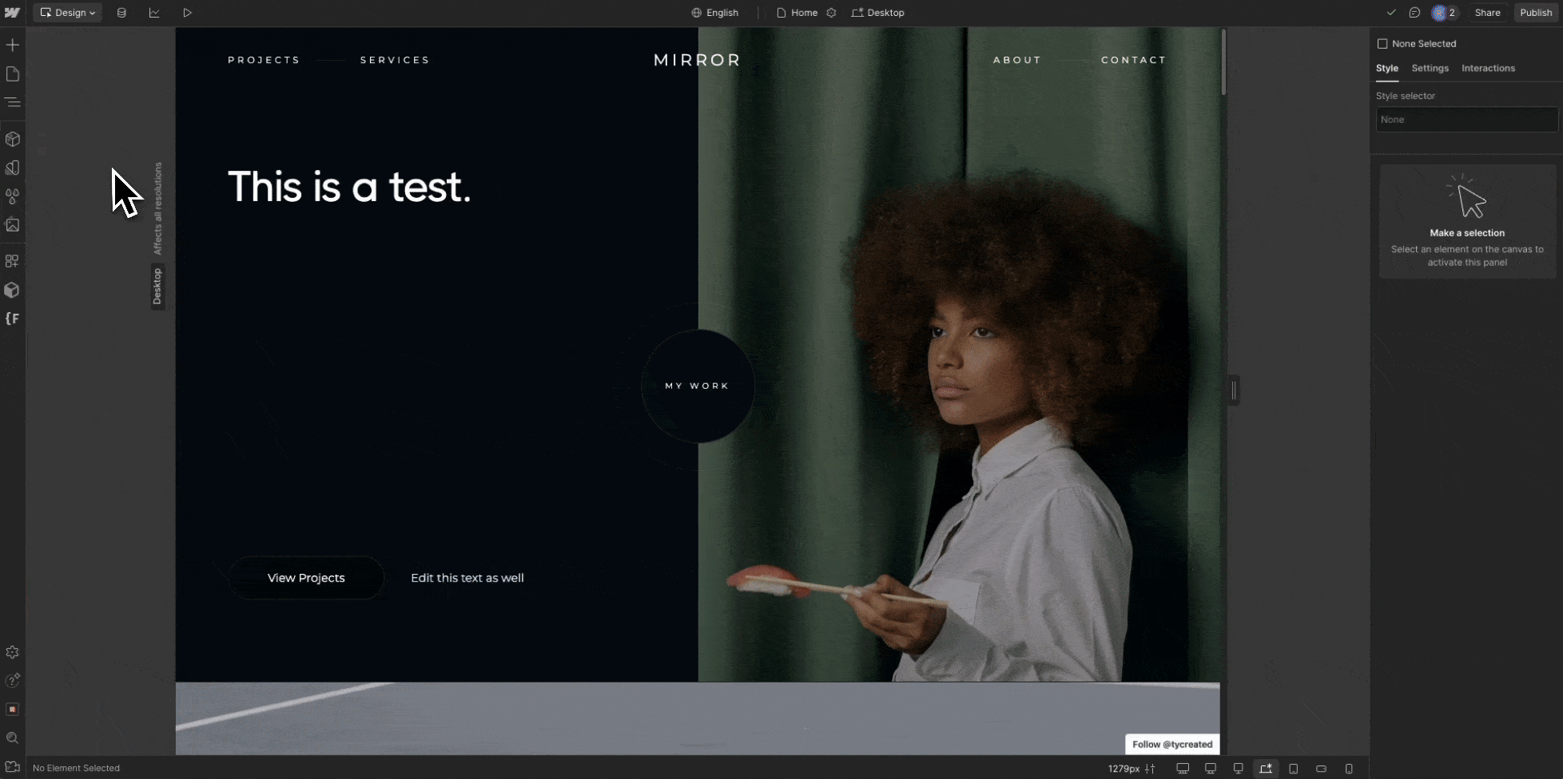Viewport: 1563px width, 779px height.
Task: Click the CONTACT nav link on canvas
Action: point(1134,60)
